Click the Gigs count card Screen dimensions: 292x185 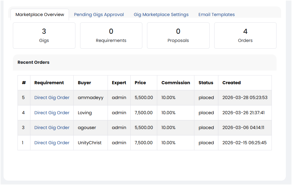44,36
